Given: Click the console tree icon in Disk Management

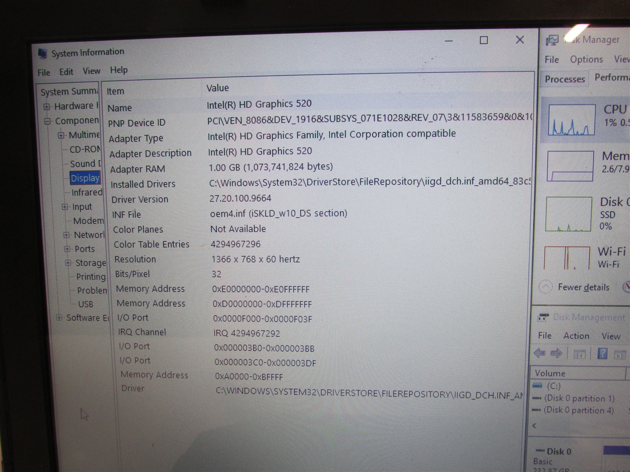Looking at the screenshot, I should 579,354.
